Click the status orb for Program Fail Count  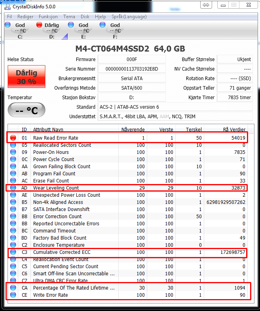(x=13, y=173)
